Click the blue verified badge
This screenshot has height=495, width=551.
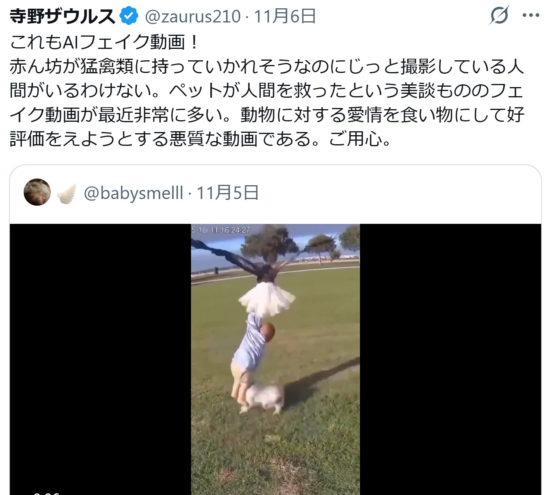tap(129, 16)
